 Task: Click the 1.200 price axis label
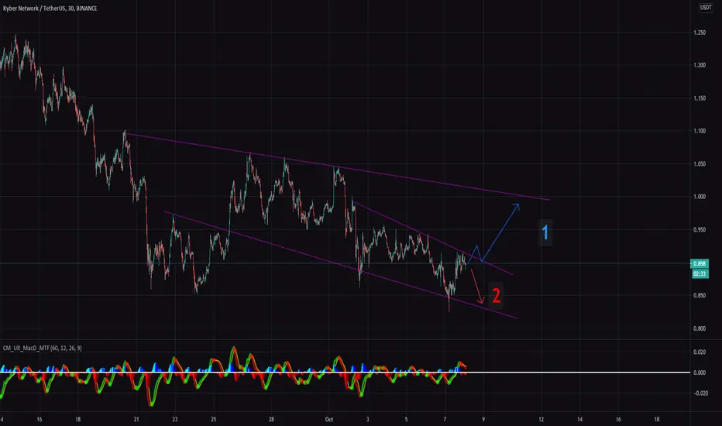pos(700,65)
